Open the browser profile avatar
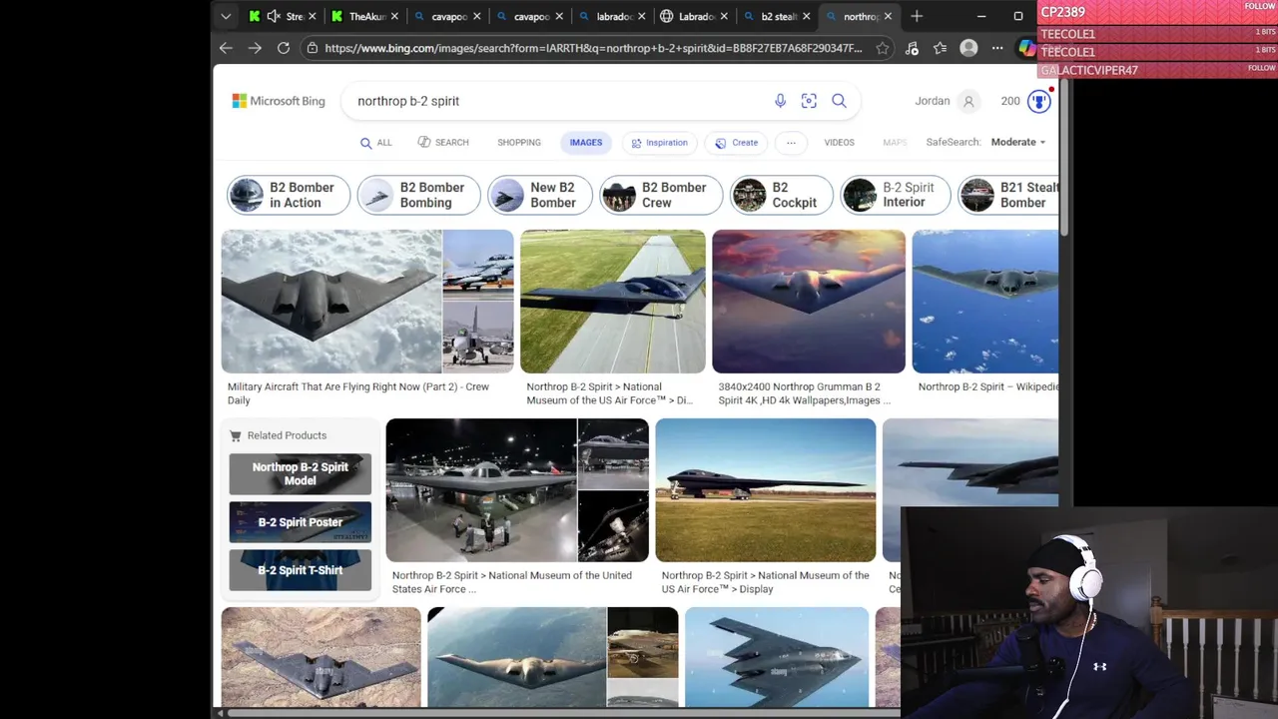Screen dimensions: 1278x719 click(968, 48)
